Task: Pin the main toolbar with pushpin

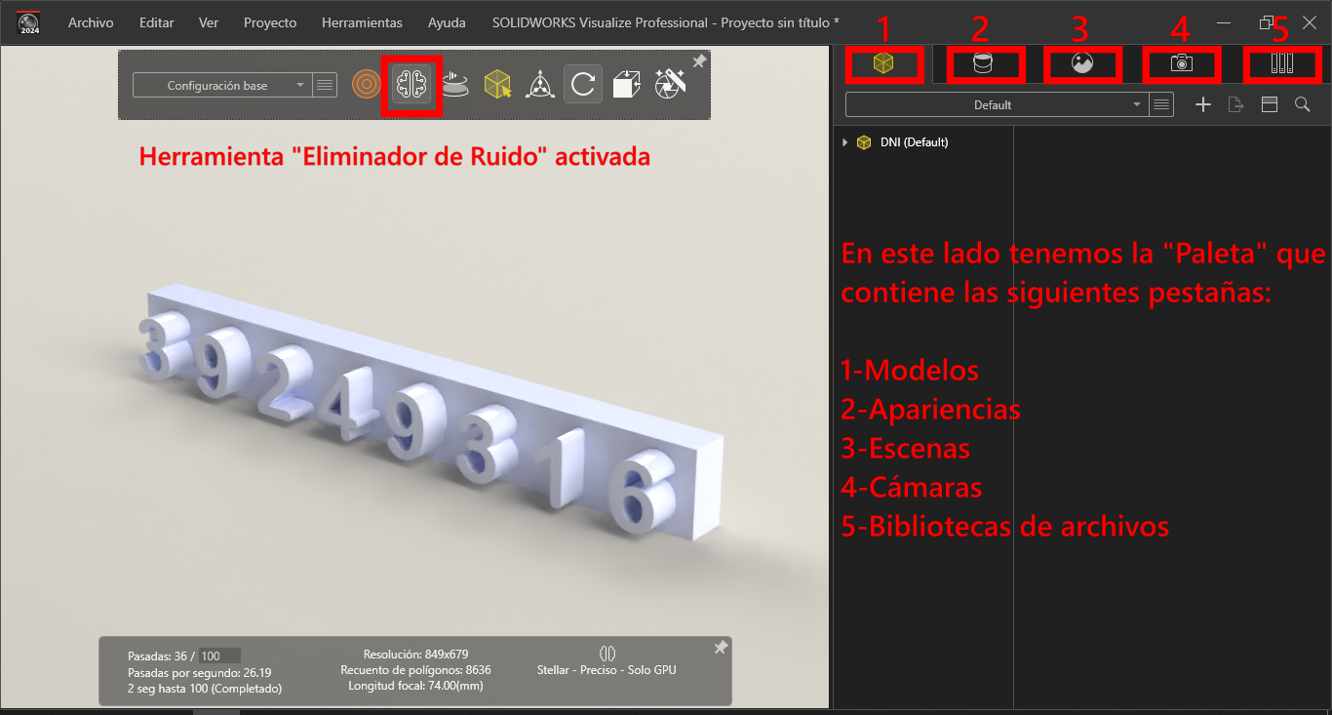Action: coord(699,61)
